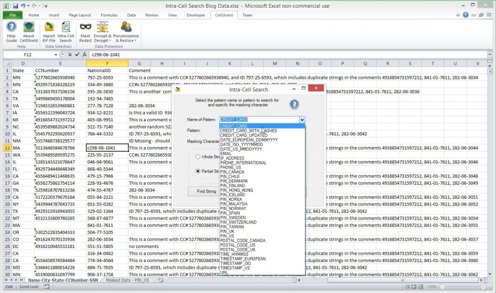Click the zoom out minus button
496x293 pixels.
(443, 287)
